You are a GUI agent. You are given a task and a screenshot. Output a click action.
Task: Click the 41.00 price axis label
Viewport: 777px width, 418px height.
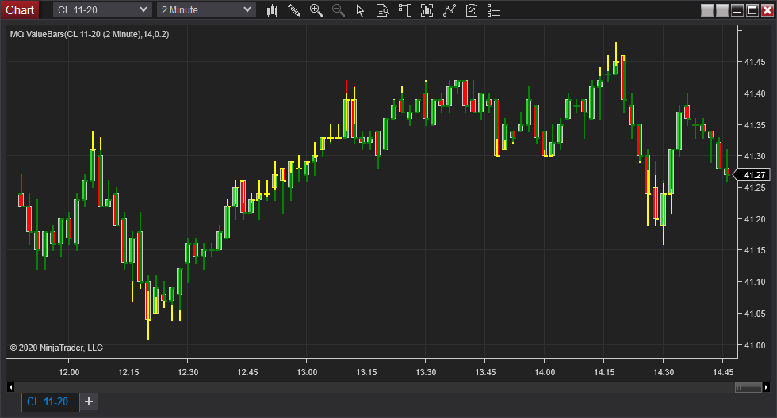(x=755, y=345)
